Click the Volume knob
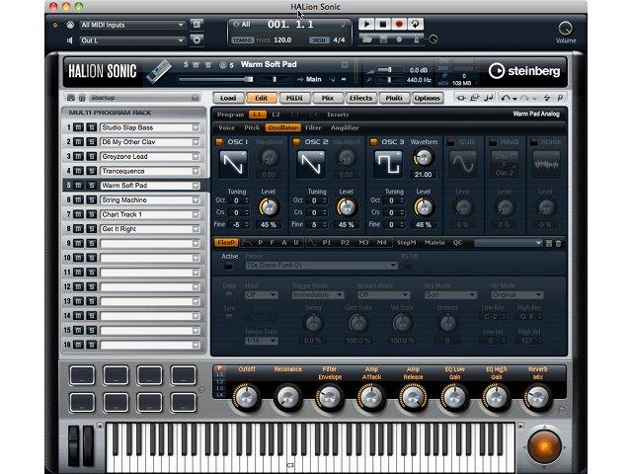 tap(565, 29)
